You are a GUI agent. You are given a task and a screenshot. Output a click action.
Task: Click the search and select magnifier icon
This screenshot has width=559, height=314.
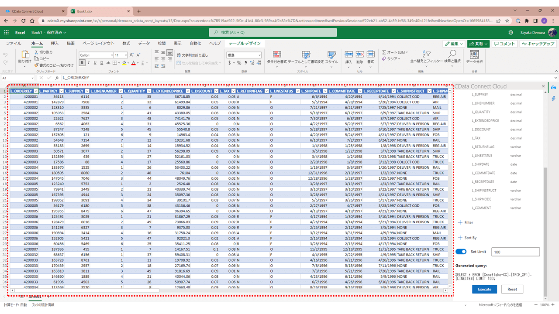click(452, 54)
